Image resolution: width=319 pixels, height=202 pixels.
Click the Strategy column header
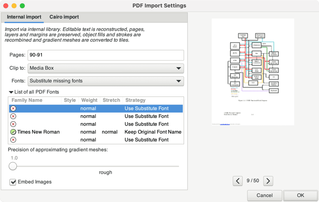point(135,100)
